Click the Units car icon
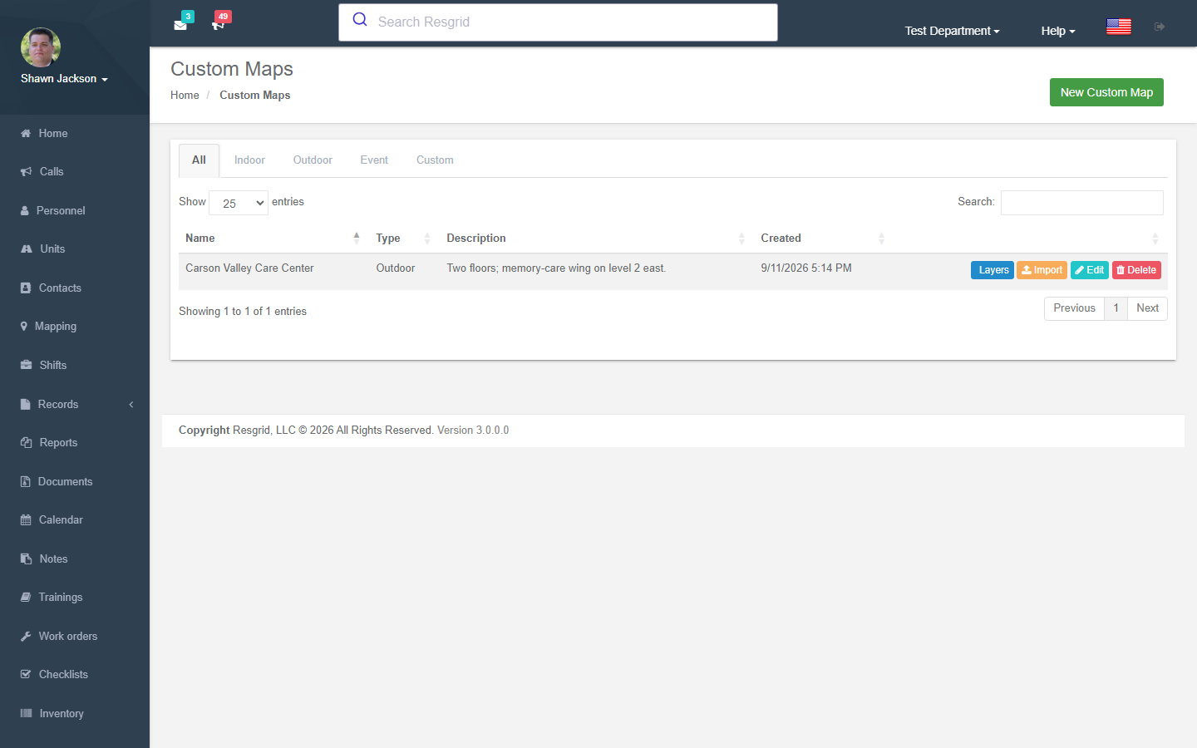Viewport: 1197px width, 748px height. click(27, 249)
